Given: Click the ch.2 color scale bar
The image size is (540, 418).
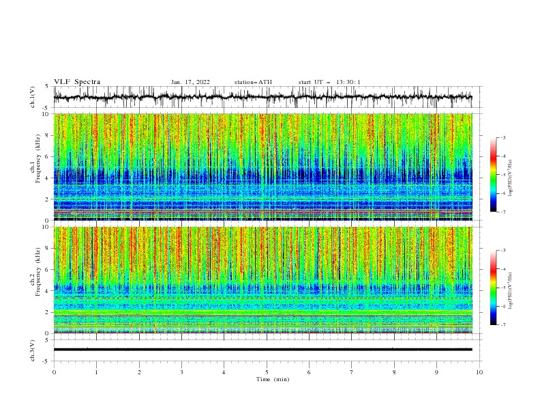Looking at the screenshot, I should [493, 288].
